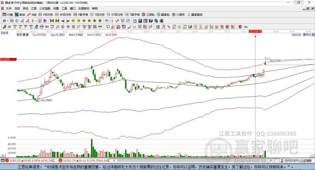Screen dimensions: 315x170
Task: Click the red 16.4978 price tag
Action: click(8, 59)
